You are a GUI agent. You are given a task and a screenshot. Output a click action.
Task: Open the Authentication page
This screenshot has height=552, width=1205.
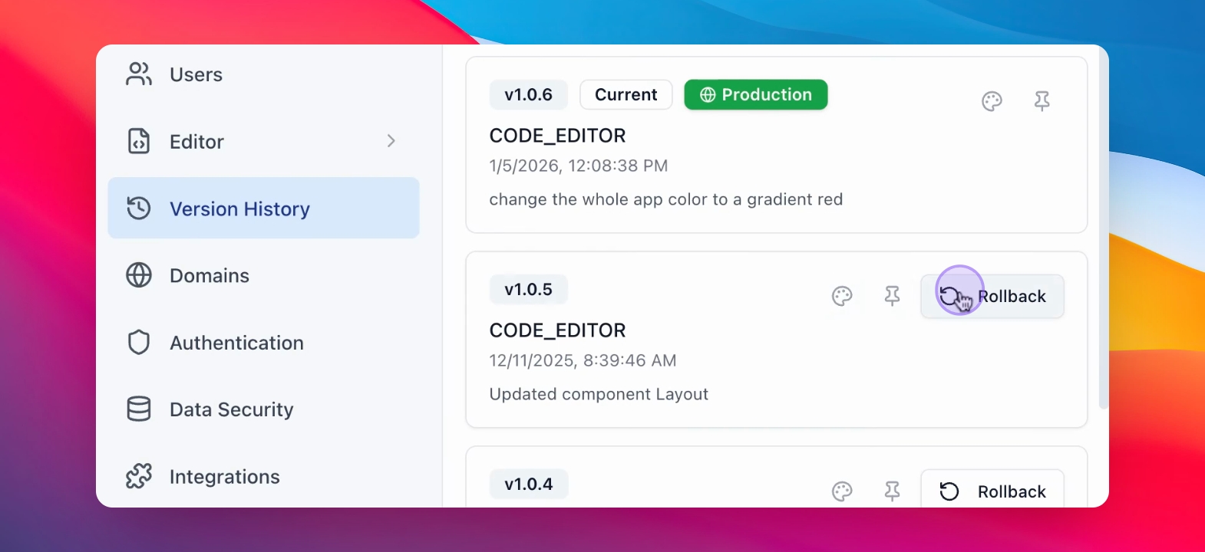tap(236, 343)
